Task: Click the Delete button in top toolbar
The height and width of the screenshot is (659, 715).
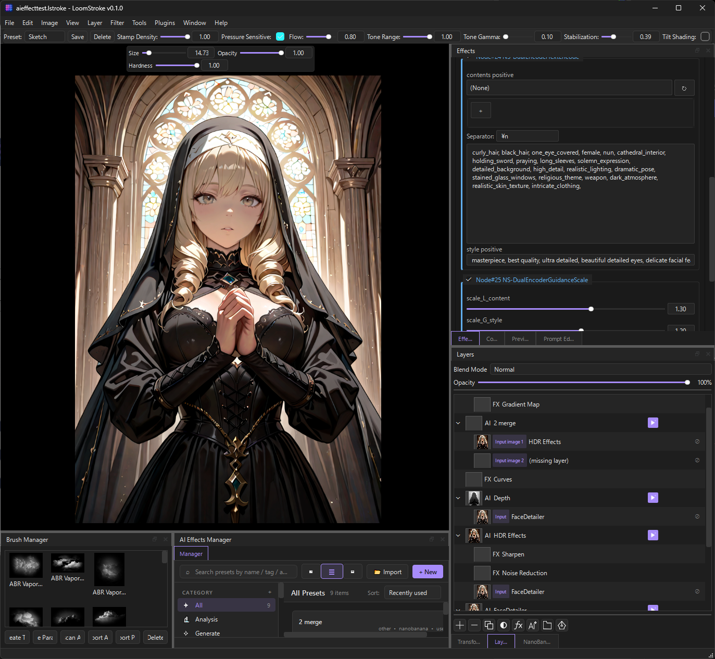Action: click(102, 36)
